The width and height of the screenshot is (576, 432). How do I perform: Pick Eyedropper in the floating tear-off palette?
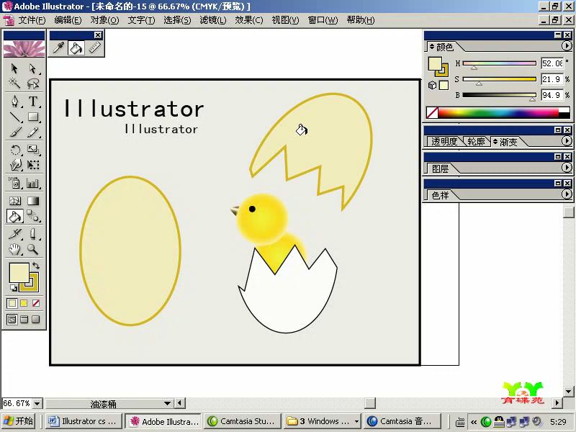(x=59, y=48)
